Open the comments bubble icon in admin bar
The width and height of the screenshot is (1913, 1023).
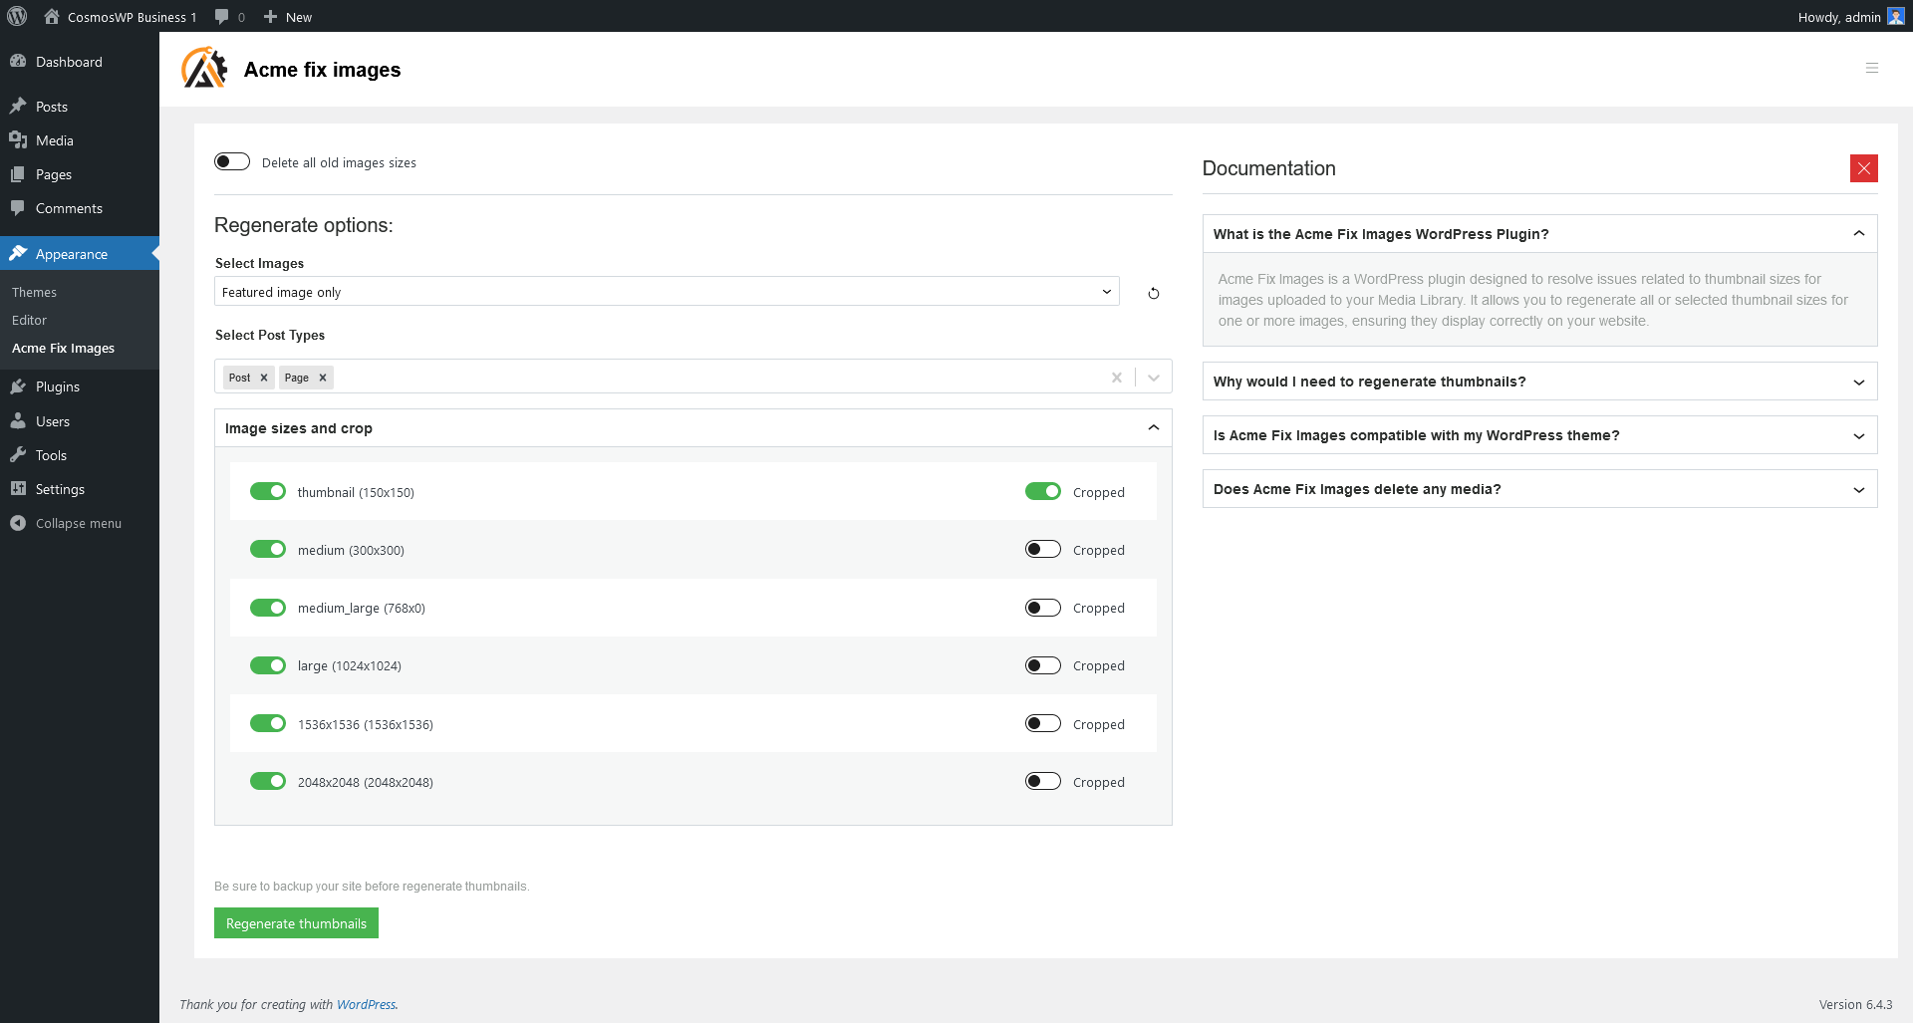[221, 16]
